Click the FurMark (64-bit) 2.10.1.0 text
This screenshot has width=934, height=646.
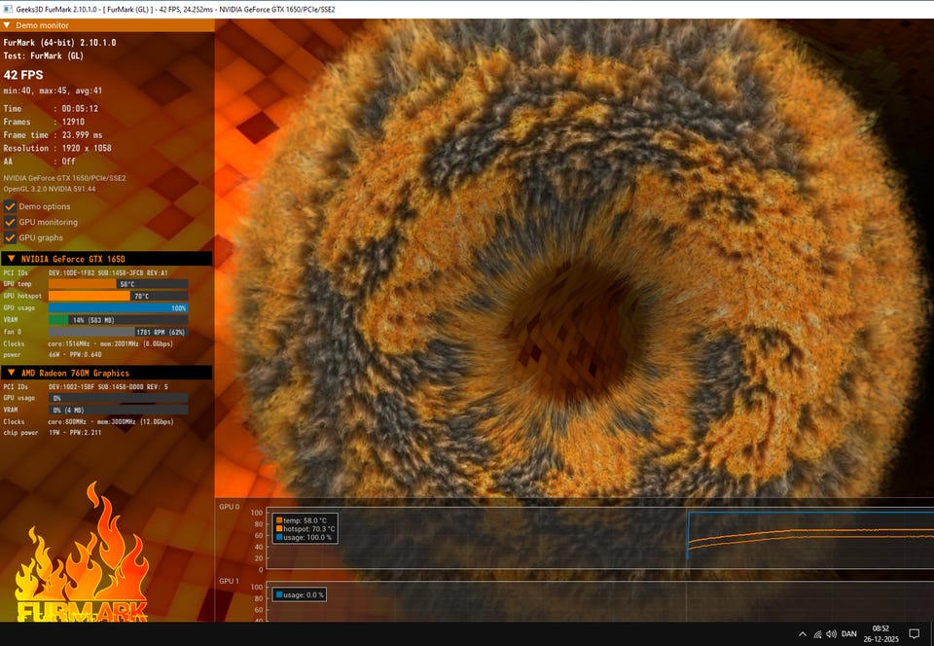pyautogui.click(x=59, y=42)
